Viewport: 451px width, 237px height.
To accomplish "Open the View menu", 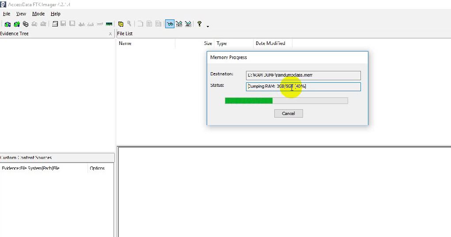I will (21, 14).
